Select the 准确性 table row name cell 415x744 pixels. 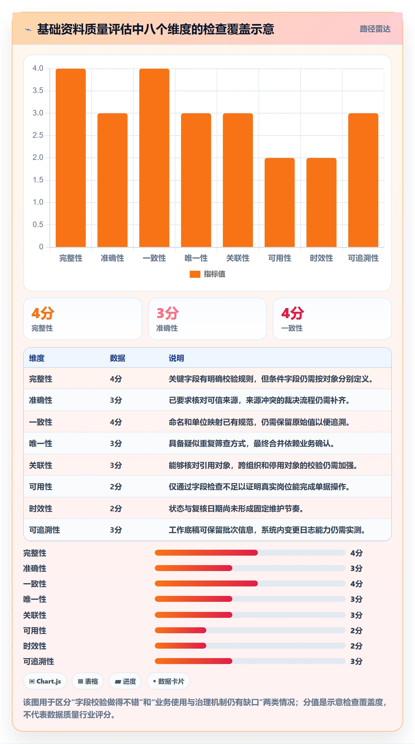(x=41, y=400)
